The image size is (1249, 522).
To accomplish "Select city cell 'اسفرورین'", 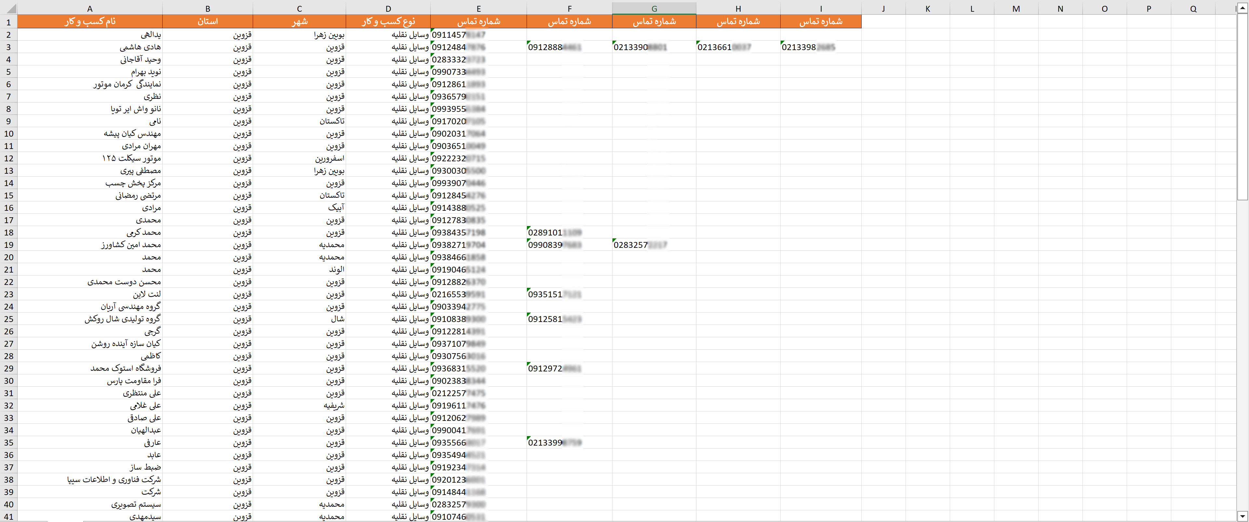I will click(299, 158).
